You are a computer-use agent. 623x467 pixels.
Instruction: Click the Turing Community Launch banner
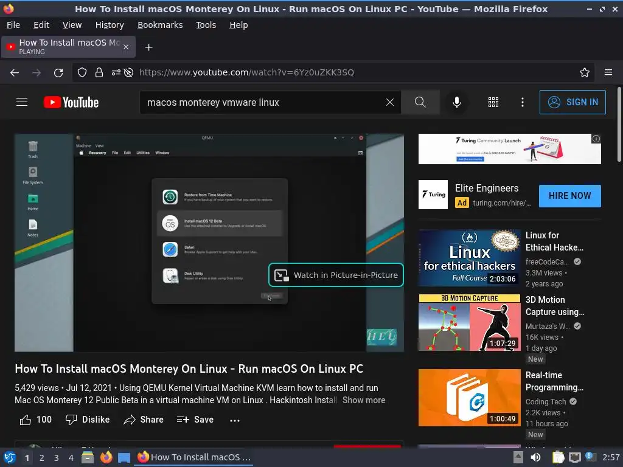(x=509, y=149)
